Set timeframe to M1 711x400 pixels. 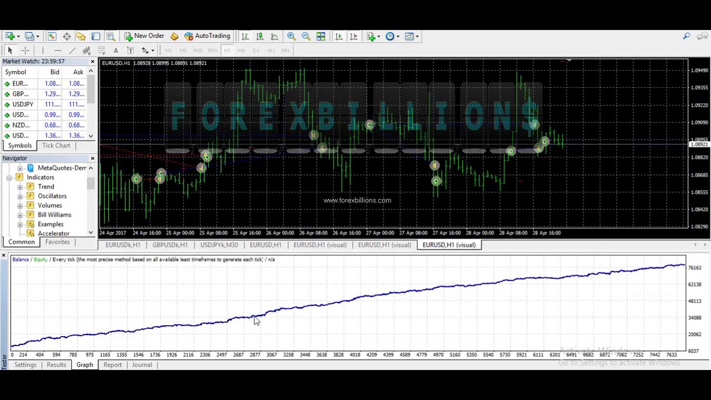168,51
